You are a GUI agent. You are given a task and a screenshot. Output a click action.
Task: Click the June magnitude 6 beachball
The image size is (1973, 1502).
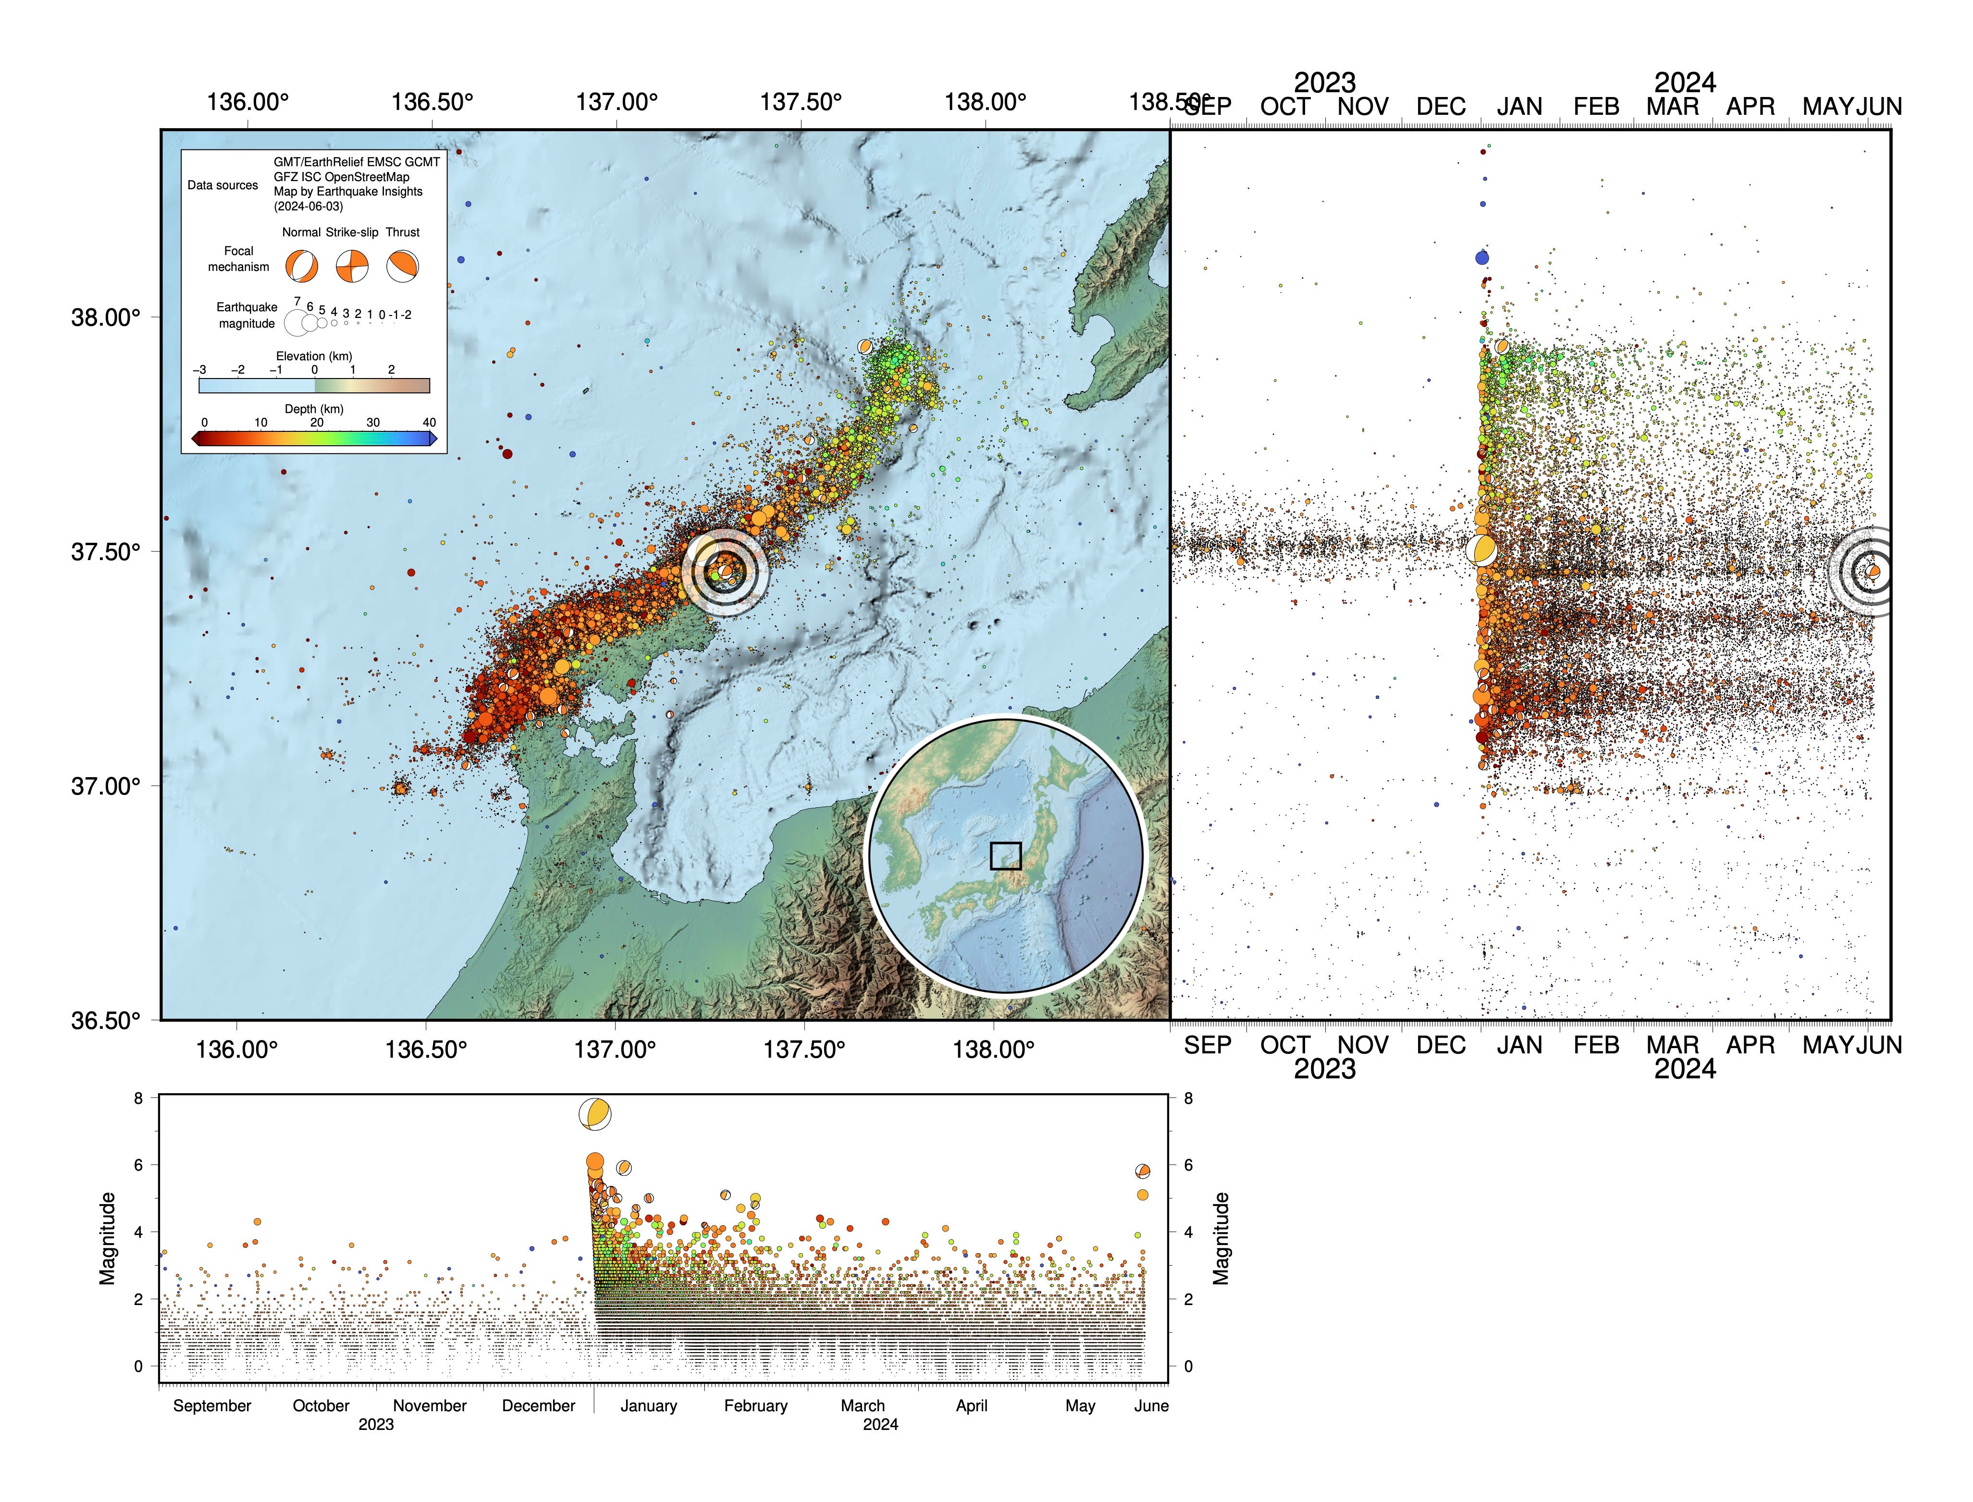1143,1171
